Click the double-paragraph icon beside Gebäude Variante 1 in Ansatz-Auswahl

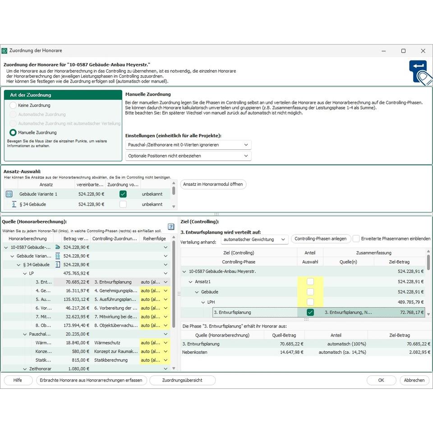click(x=9, y=194)
